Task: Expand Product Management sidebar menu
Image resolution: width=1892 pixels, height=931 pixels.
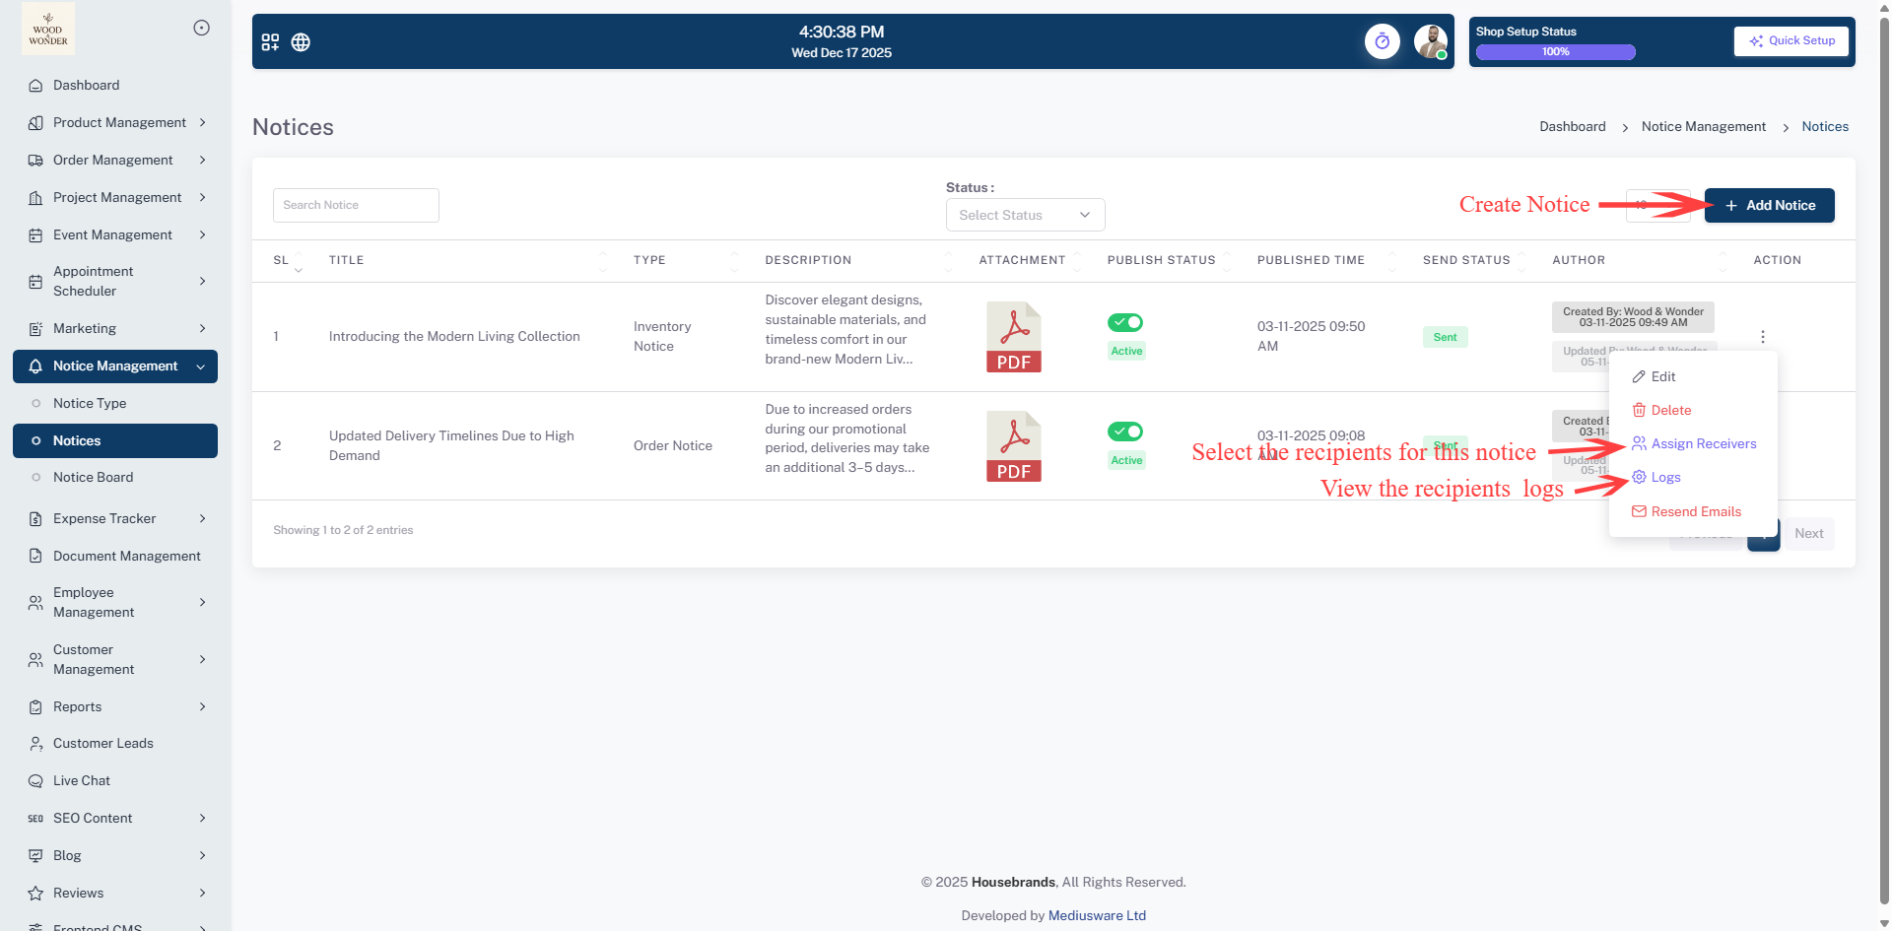Action: click(x=118, y=122)
